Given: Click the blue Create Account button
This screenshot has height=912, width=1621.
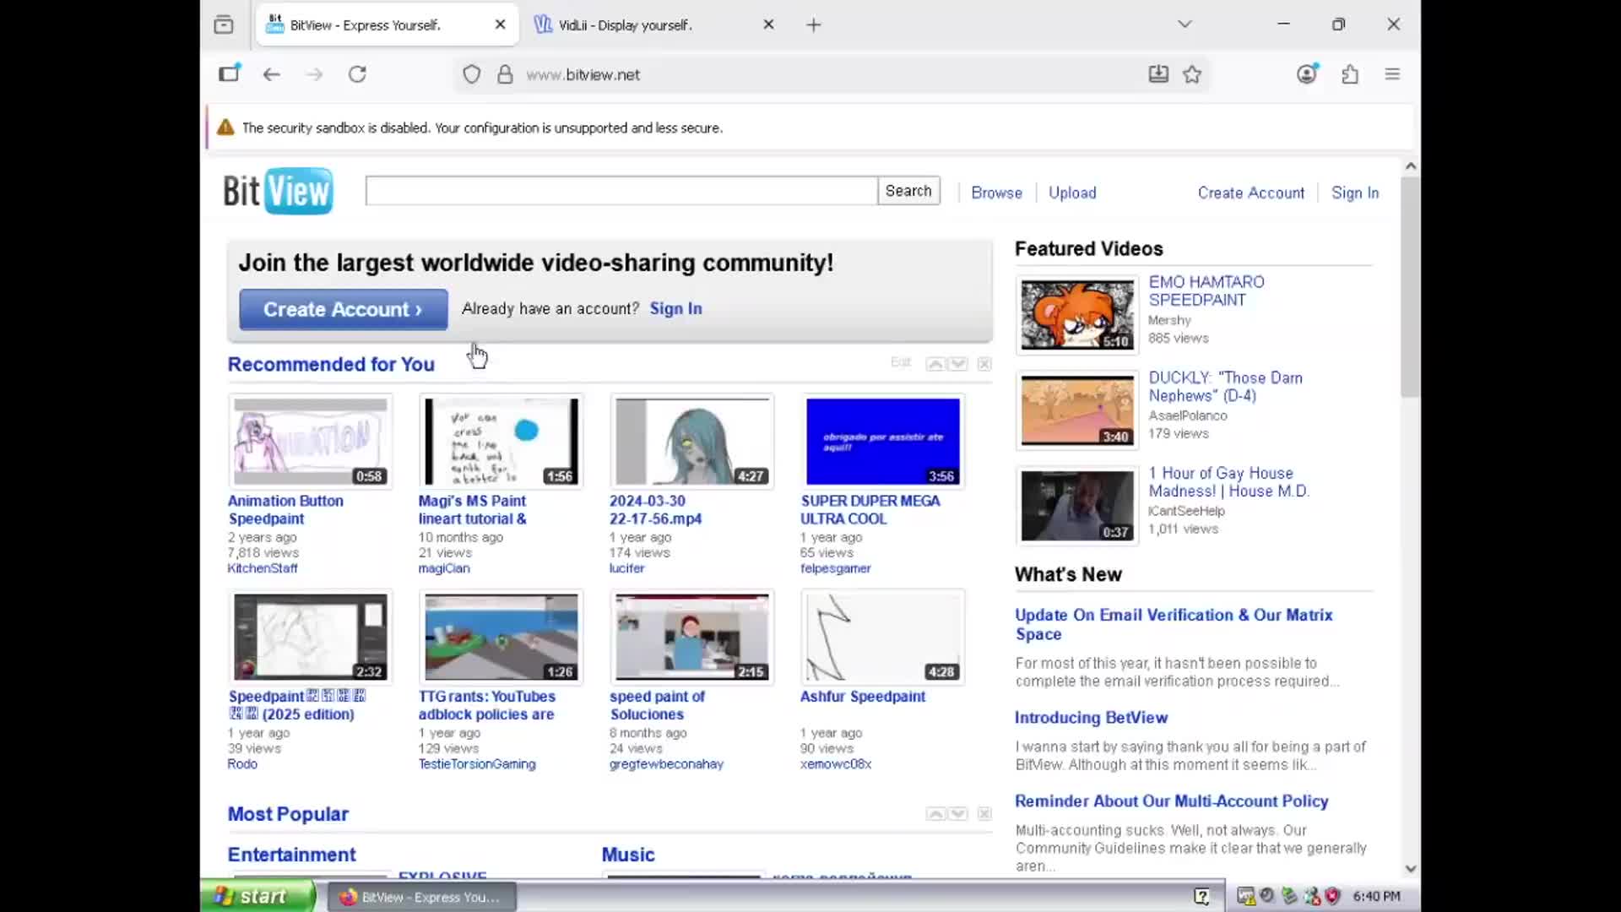Looking at the screenshot, I should (x=344, y=309).
